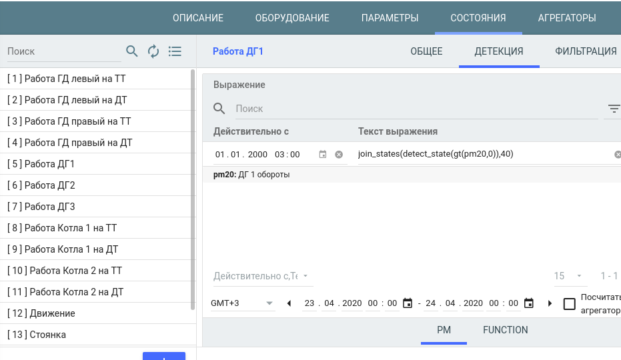Go to next date range arrow
621x360 pixels.
[x=550, y=303]
